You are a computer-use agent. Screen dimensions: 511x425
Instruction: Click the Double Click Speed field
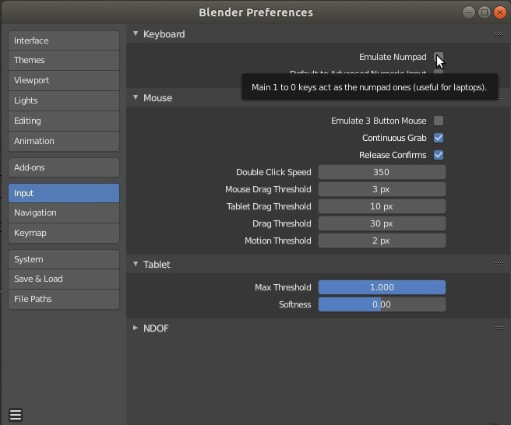click(x=382, y=172)
